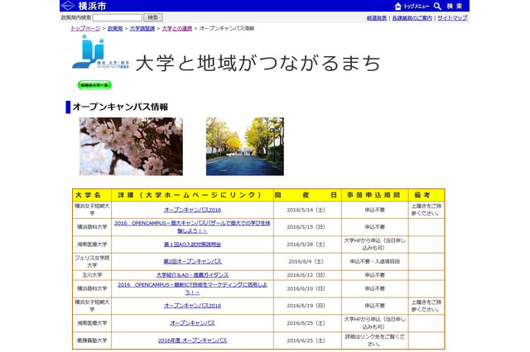Select the 詳細はリンク先をご覧ください cell
Viewport: 530px width, 352px height.
(x=375, y=340)
